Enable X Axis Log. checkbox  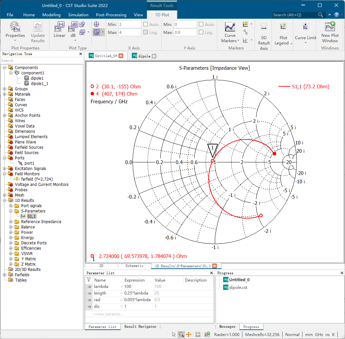[x=146, y=32]
